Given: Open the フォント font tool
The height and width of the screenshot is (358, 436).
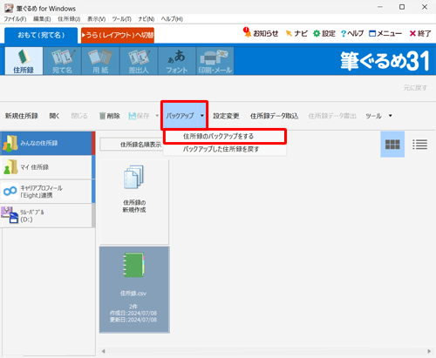Looking at the screenshot, I should (177, 61).
